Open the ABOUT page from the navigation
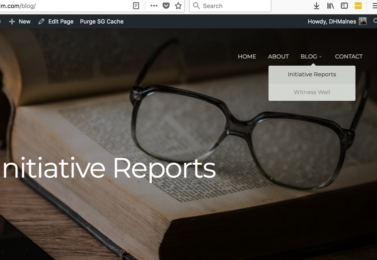This screenshot has height=260, width=377. (278, 57)
